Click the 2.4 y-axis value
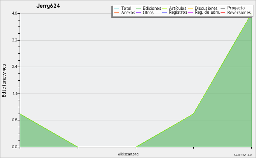Viewport: 256px width, 158px height. click(15, 67)
